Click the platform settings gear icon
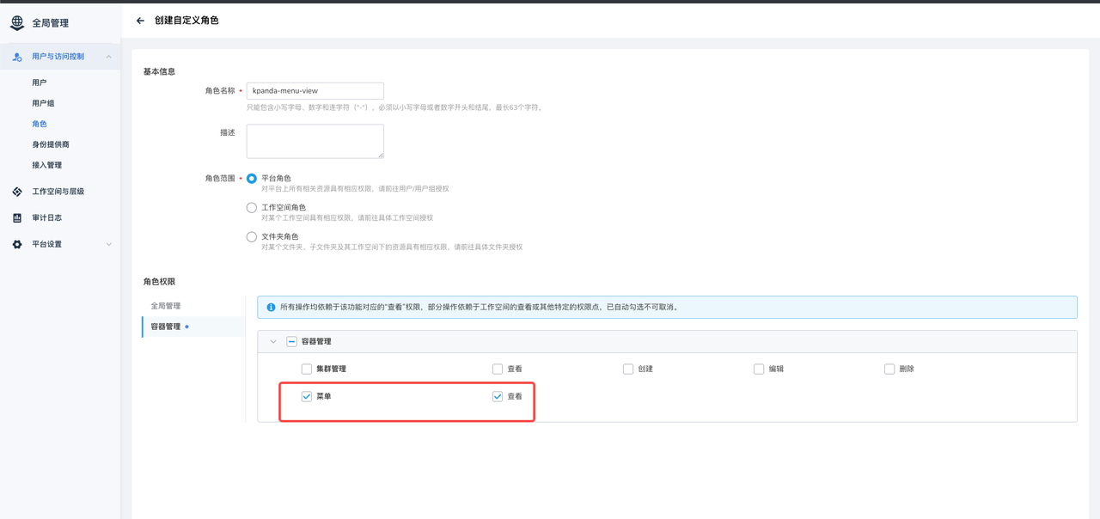The width and height of the screenshot is (1100, 519). [17, 245]
